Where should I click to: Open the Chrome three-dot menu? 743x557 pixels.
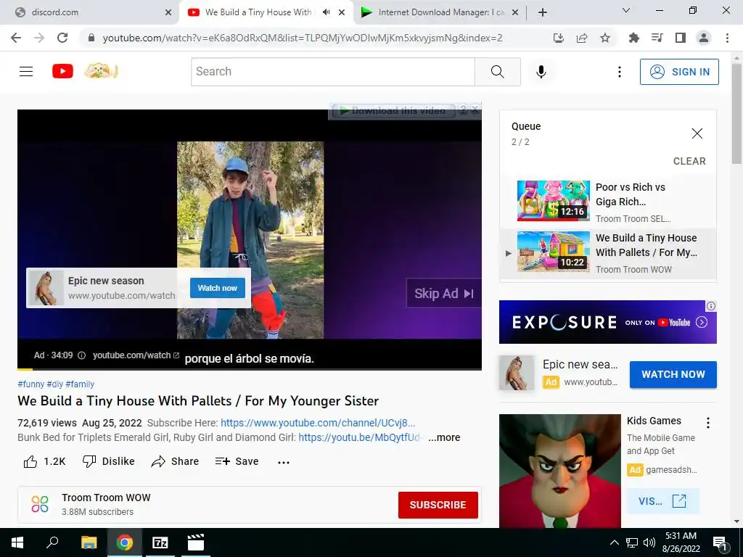(727, 38)
